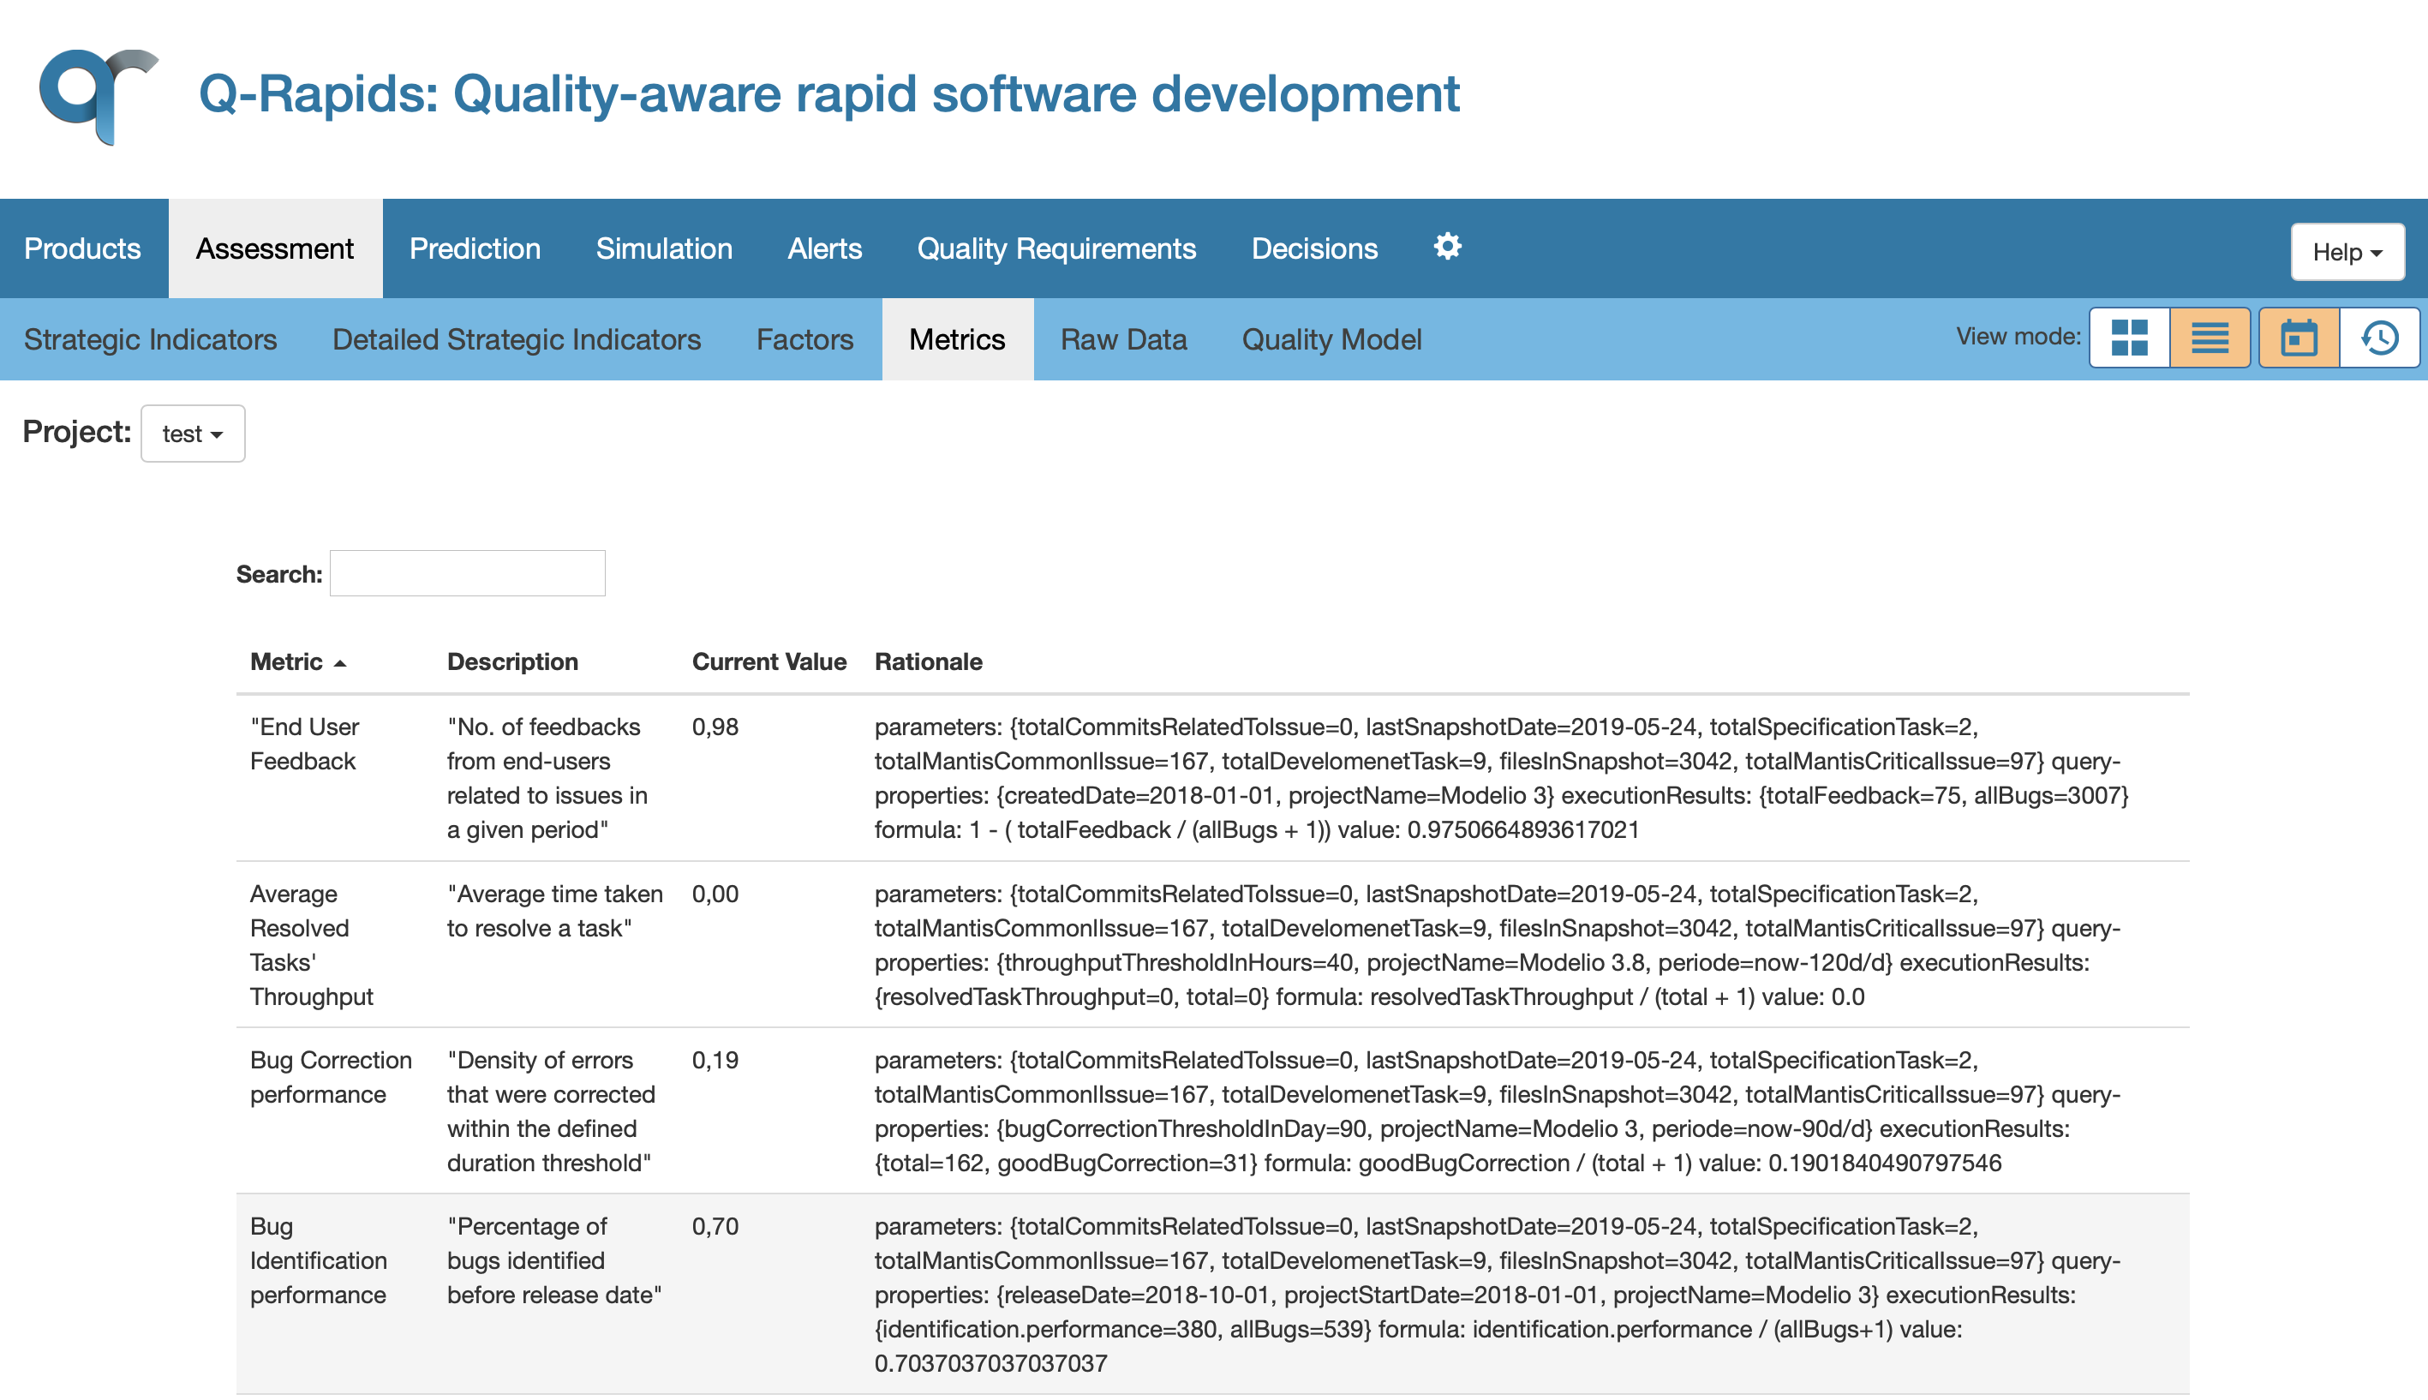Go to the Products tab
Screen dimensions: 2428x1400
pos(82,248)
